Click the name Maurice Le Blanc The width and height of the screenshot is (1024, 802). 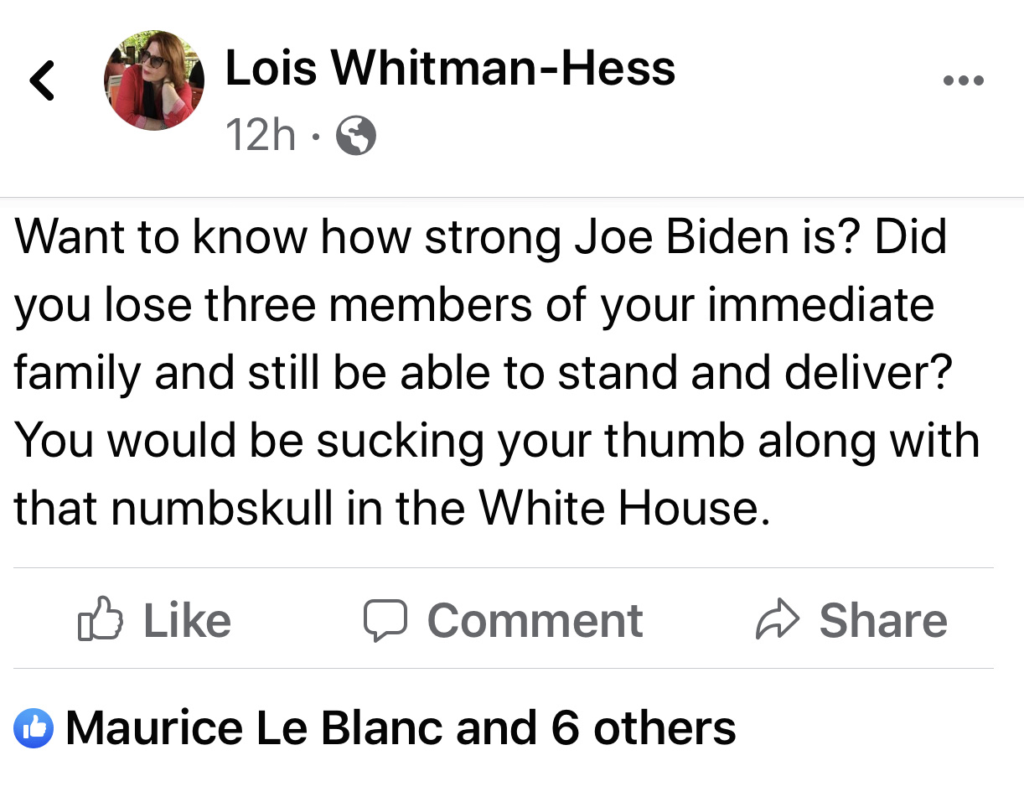(255, 727)
